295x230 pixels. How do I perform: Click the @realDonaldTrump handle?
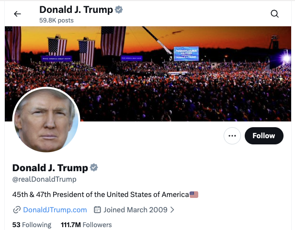click(44, 179)
